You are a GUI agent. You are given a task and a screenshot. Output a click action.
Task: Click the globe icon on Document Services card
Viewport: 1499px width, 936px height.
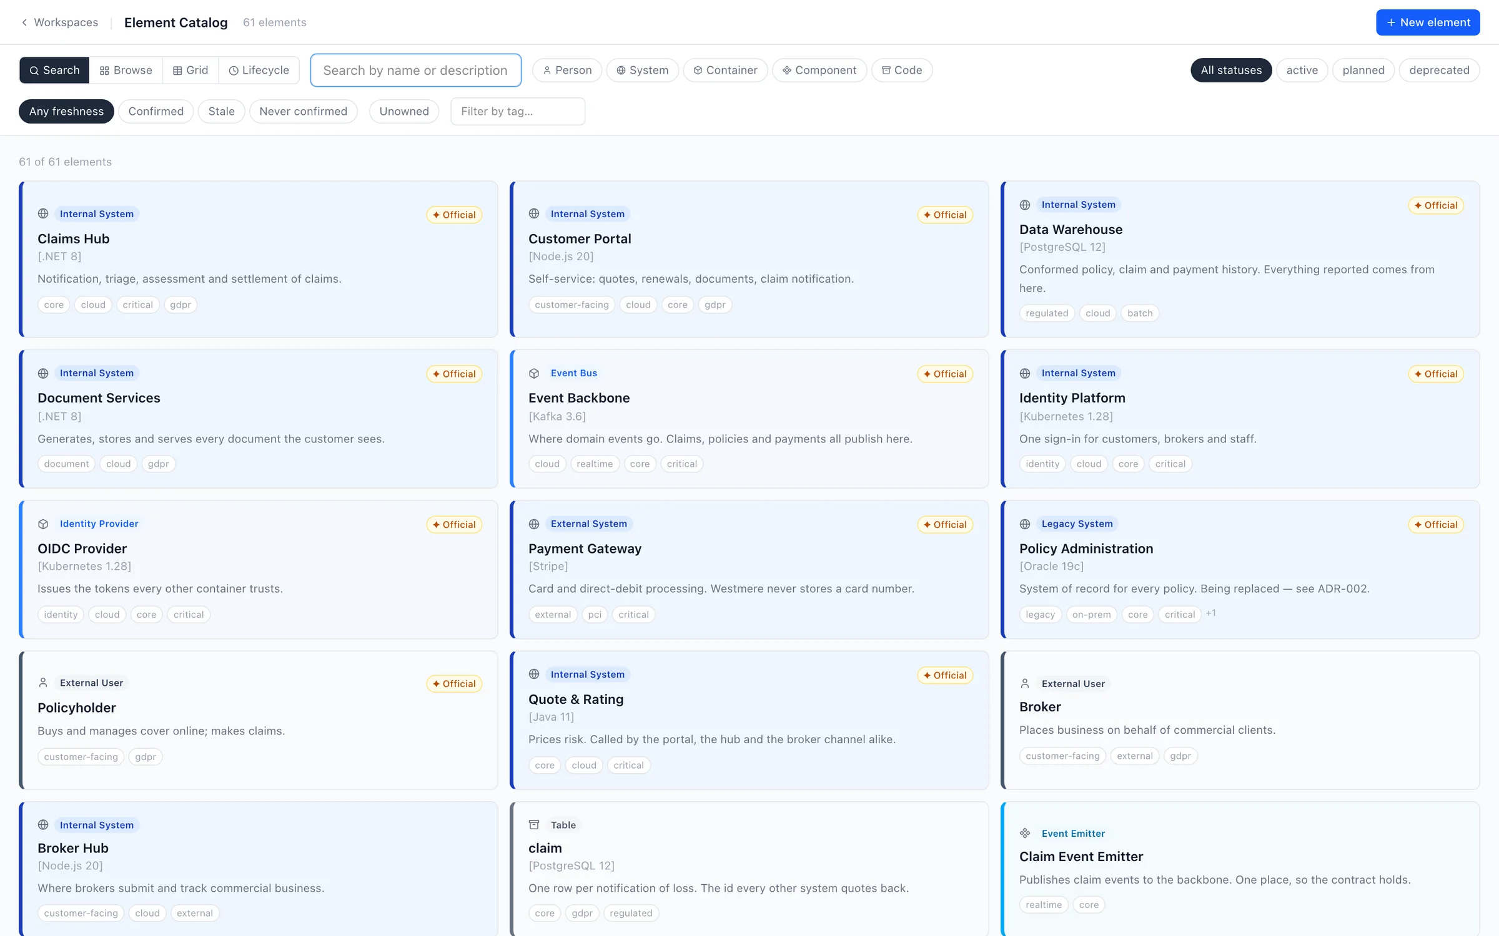coord(43,373)
